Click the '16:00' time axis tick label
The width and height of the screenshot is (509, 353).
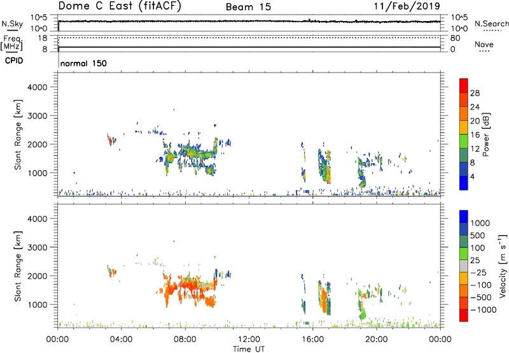[312, 340]
